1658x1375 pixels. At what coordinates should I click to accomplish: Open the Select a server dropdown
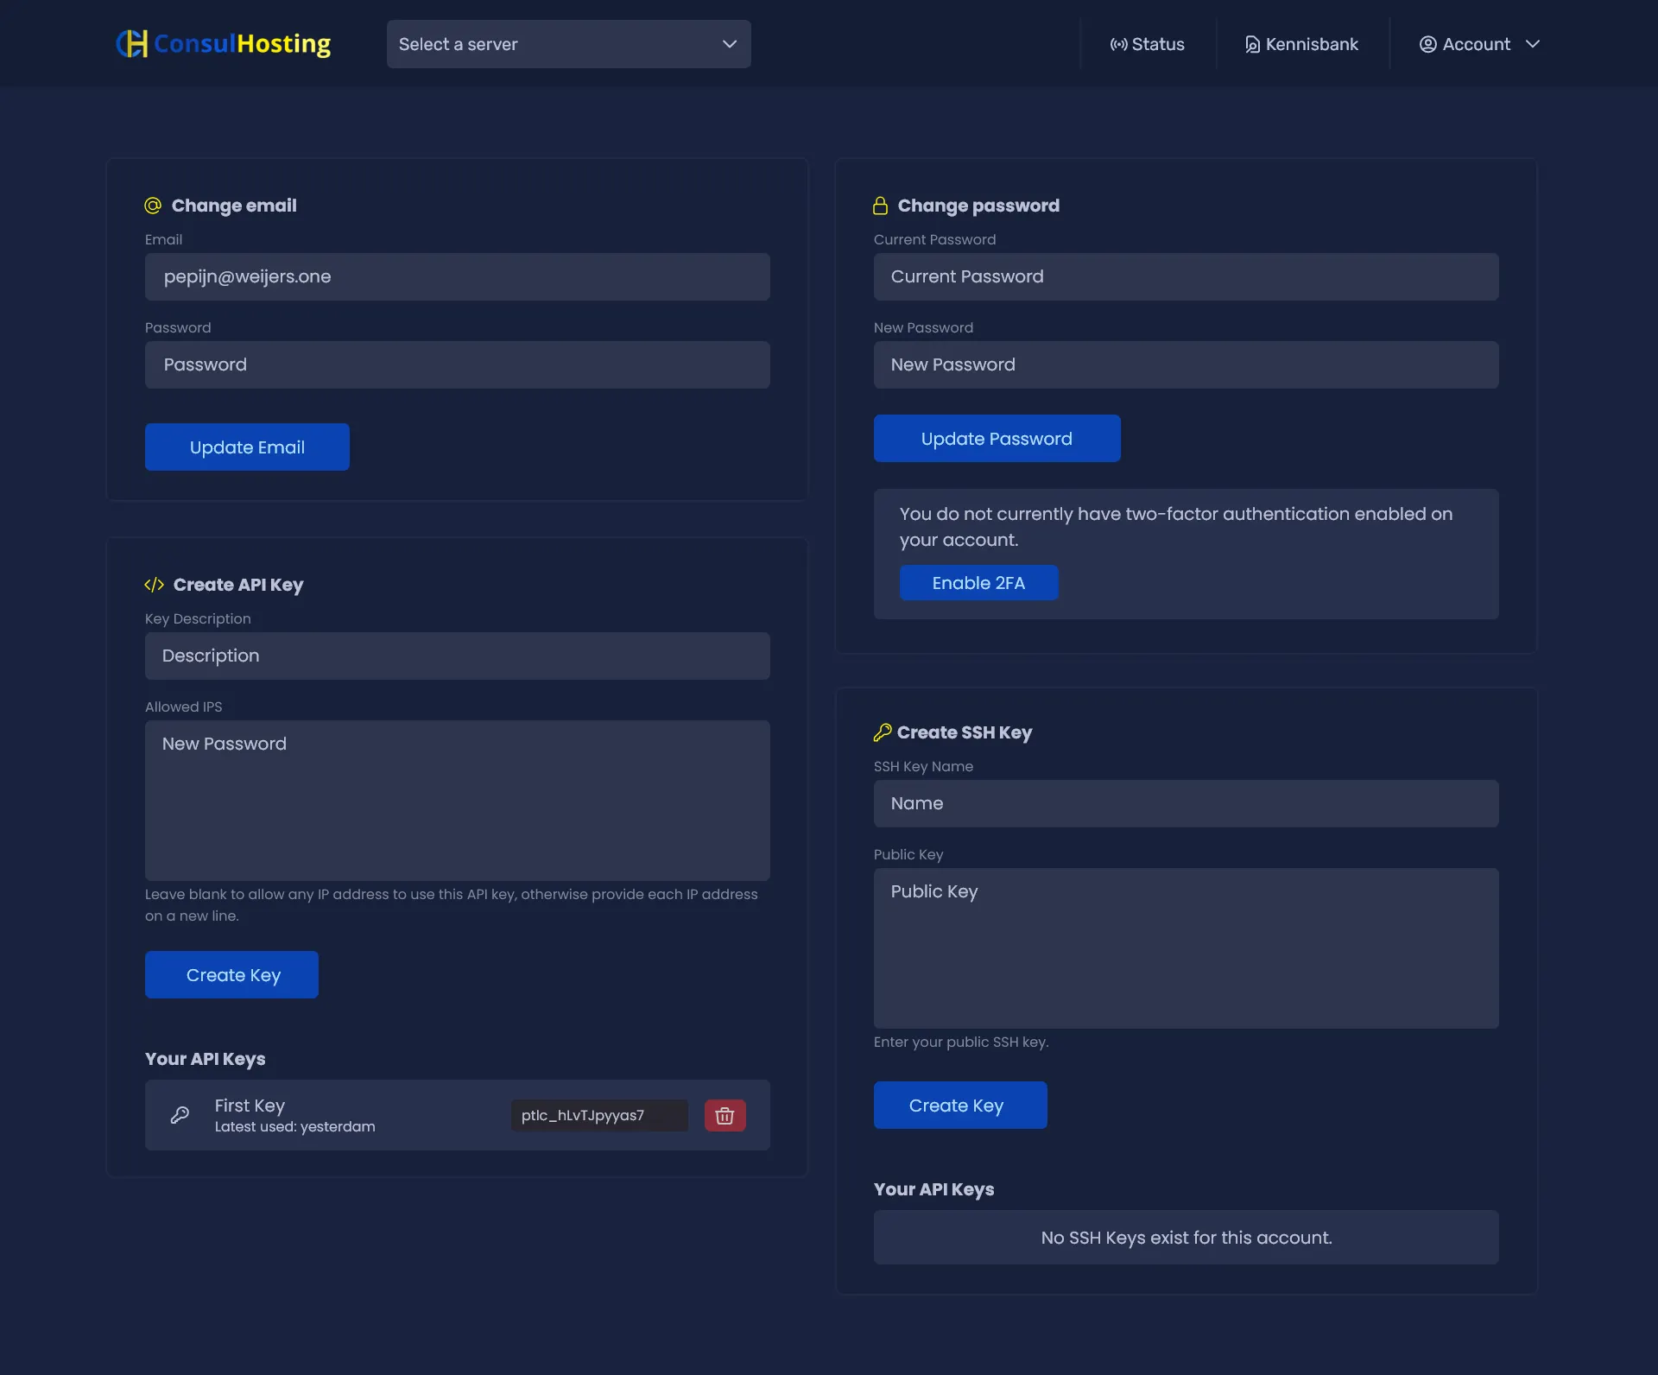point(568,44)
